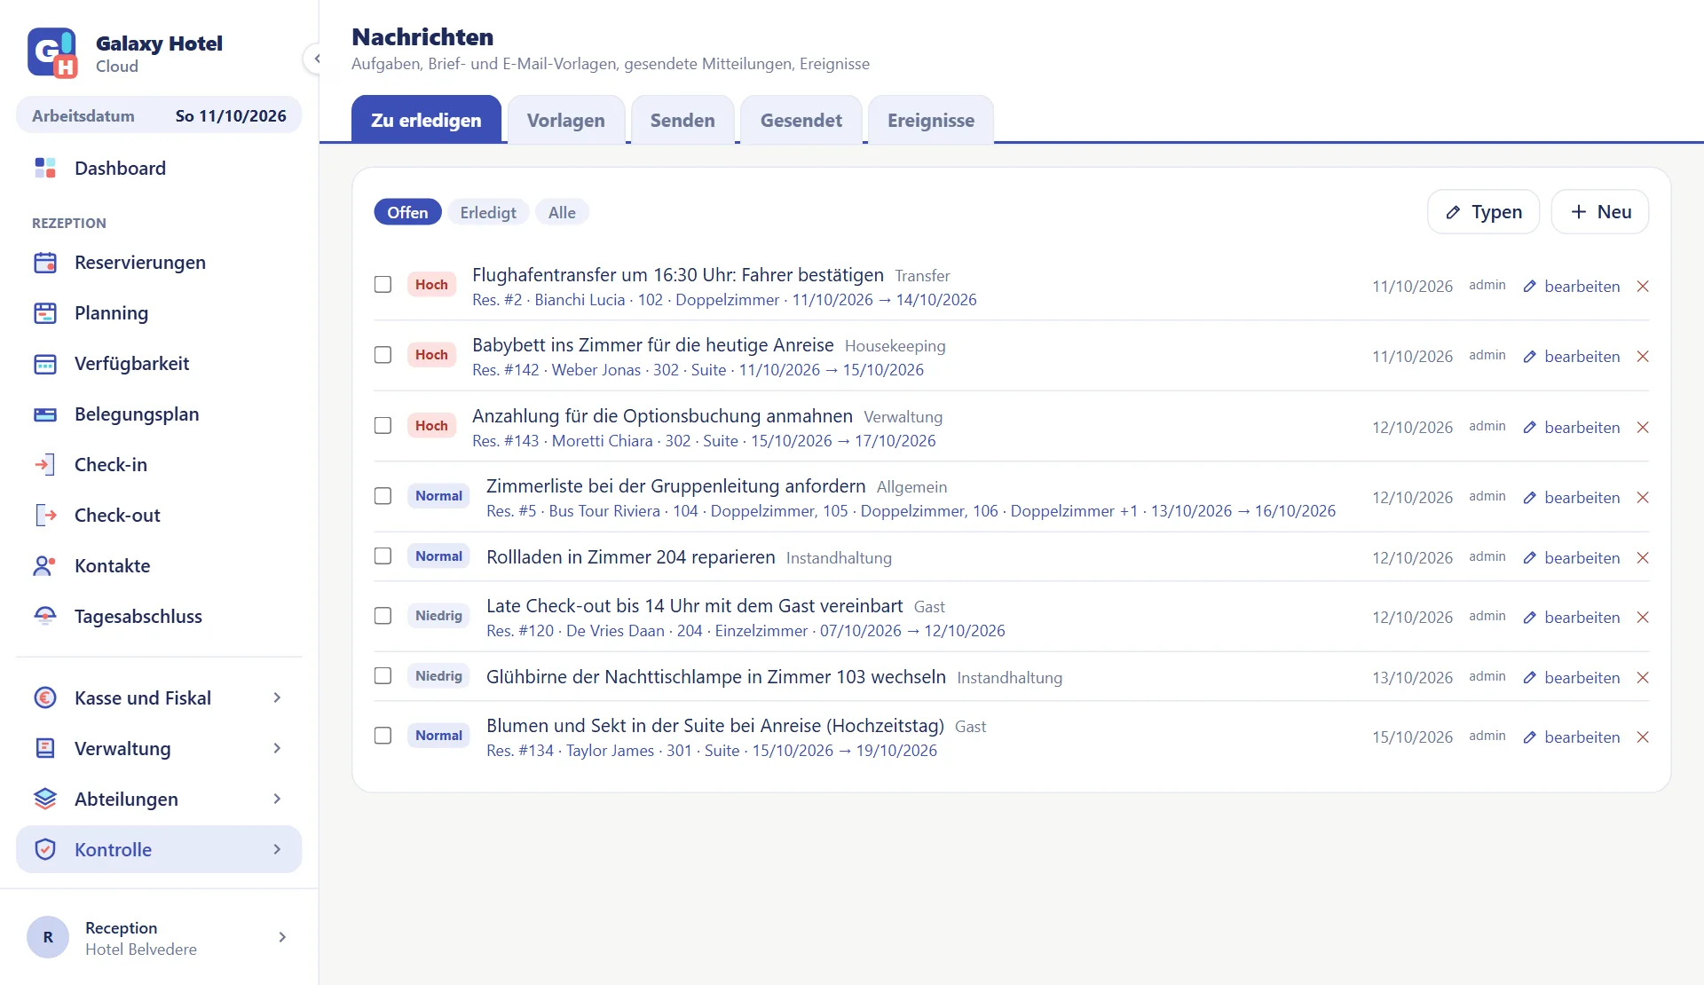
Task: Expand the Verwaltung submenu chevron
Action: pos(277,749)
